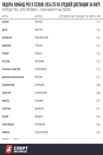Click the СПОРТ ЭКСПРЕСС wordmark
Viewport: 103px width, 155px height.
[21, 150]
